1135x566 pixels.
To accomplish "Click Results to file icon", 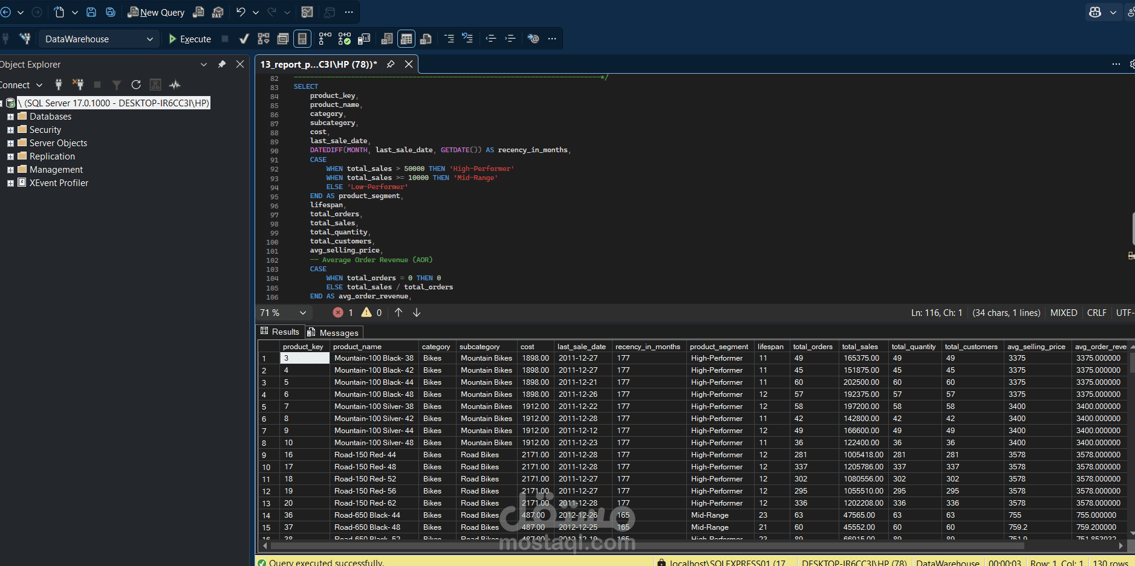I will point(426,39).
